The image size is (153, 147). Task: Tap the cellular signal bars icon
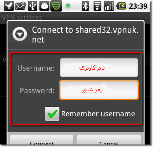coord(109,6)
